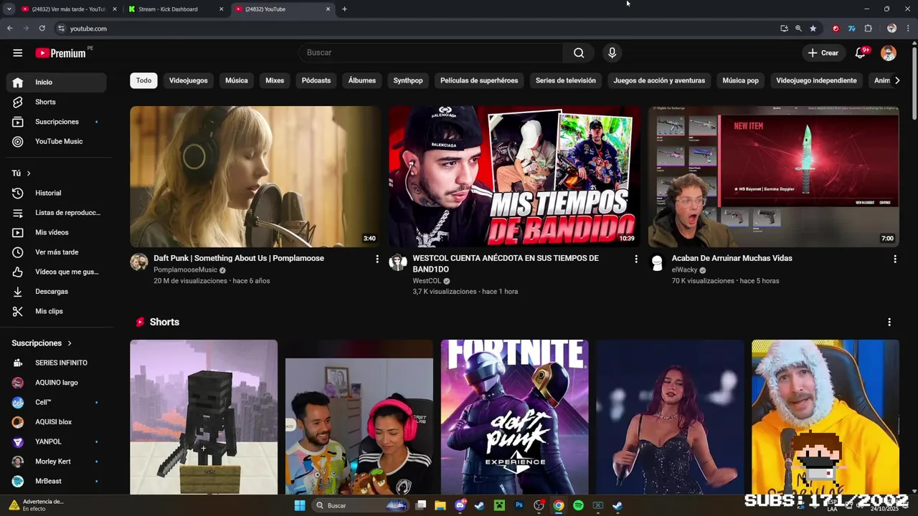Image resolution: width=918 pixels, height=516 pixels.
Task: Open Vídeos que me gustan
Action: (57, 272)
